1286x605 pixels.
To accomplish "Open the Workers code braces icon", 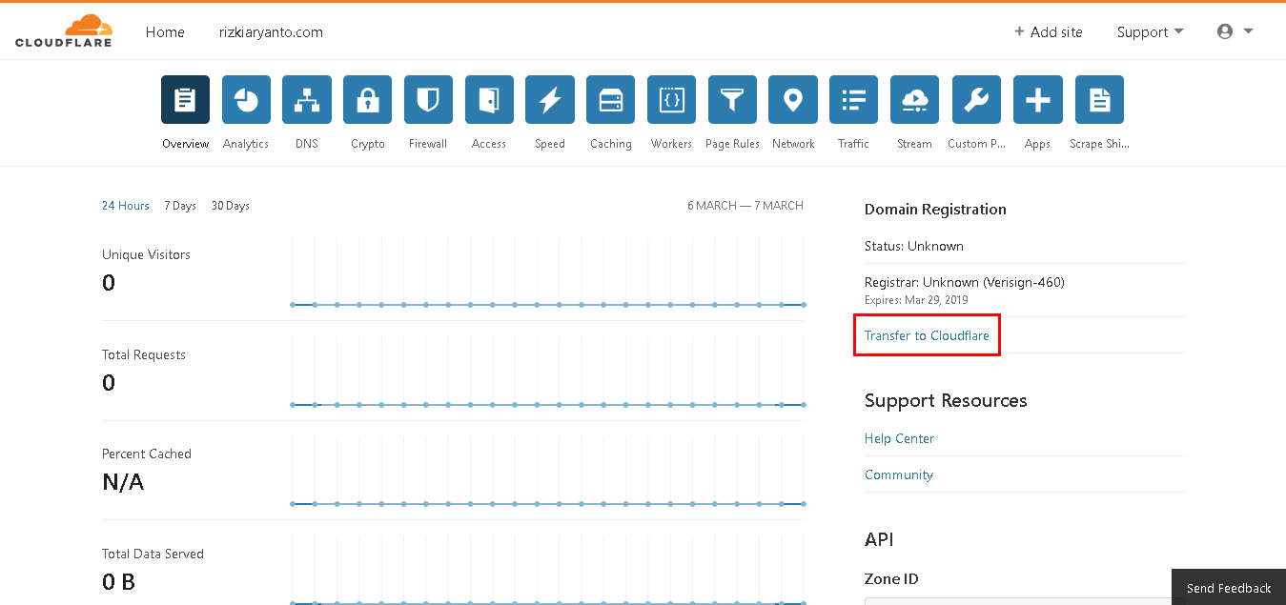I will pyautogui.click(x=671, y=100).
